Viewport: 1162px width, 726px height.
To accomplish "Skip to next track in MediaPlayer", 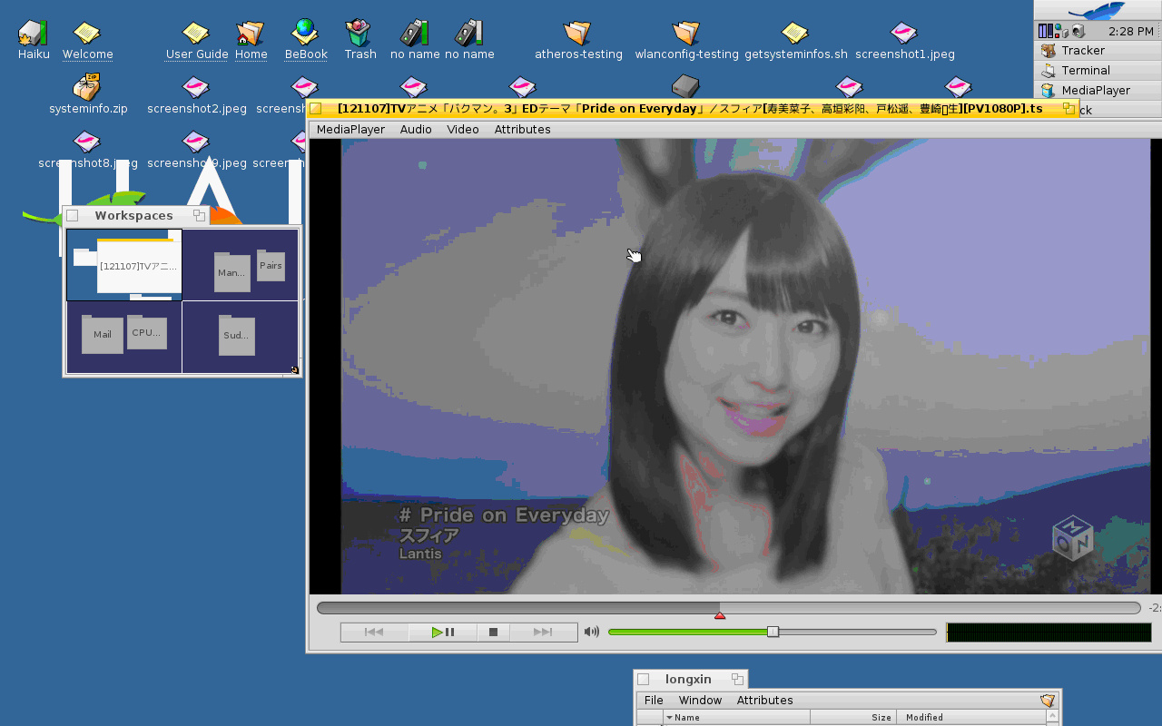I will tap(543, 633).
